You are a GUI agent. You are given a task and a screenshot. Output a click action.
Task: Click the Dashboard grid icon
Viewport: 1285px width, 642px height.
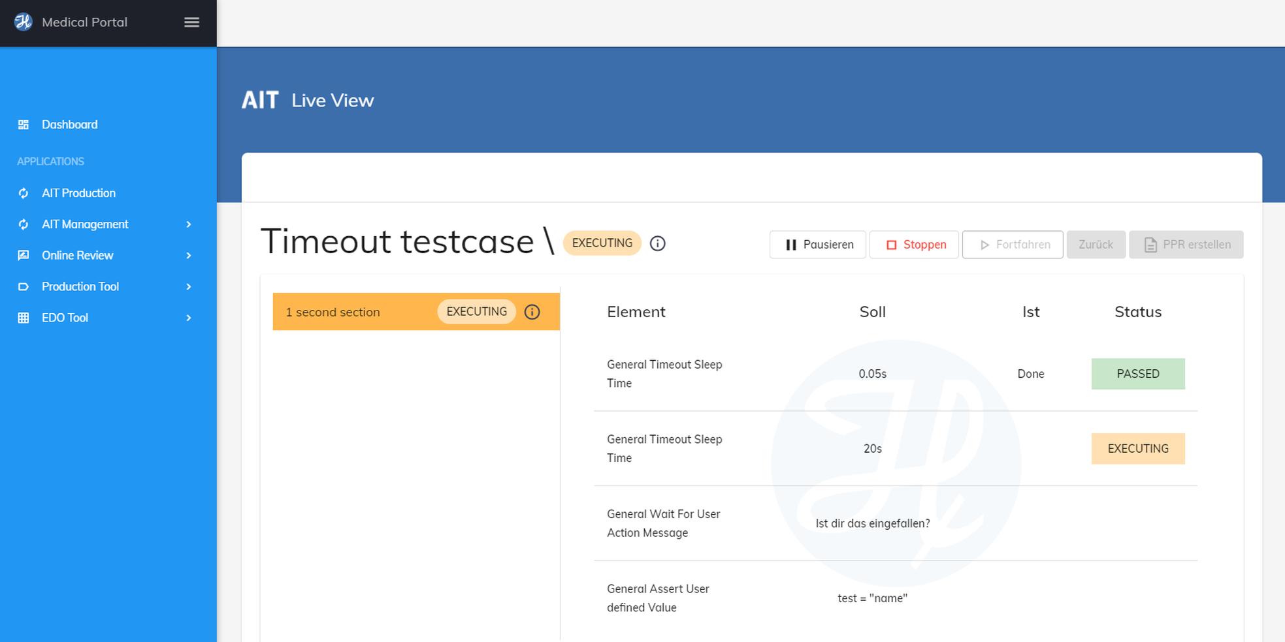(24, 125)
